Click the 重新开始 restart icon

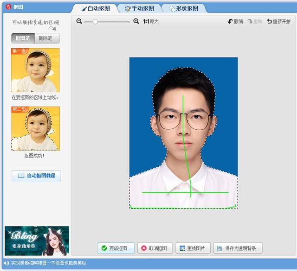click(269, 21)
